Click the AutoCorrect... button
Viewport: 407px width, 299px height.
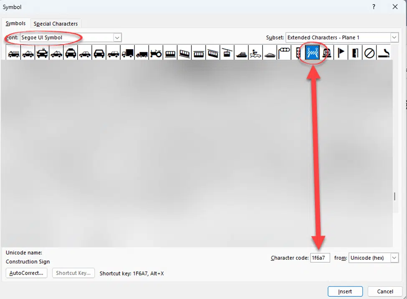26,273
